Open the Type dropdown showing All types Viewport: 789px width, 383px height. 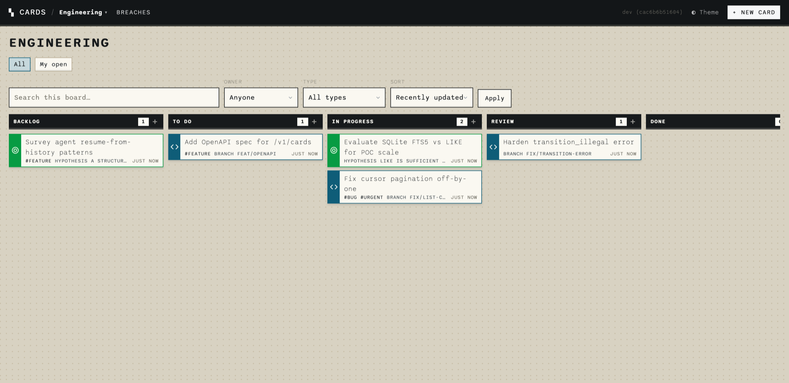point(344,97)
